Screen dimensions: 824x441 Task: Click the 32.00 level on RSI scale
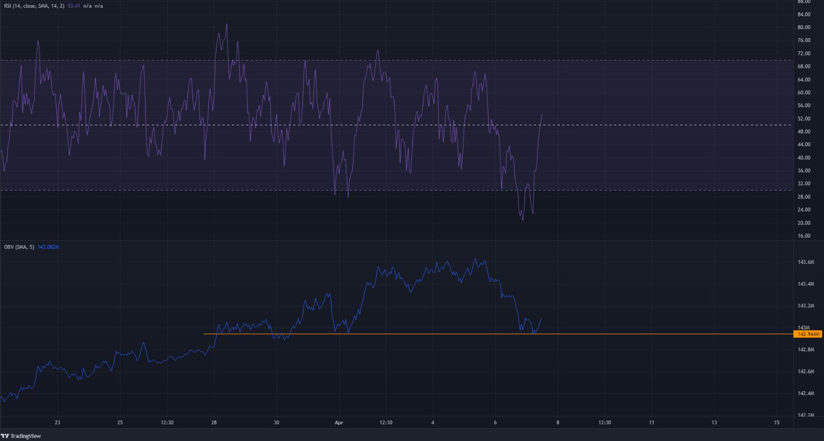click(x=804, y=184)
